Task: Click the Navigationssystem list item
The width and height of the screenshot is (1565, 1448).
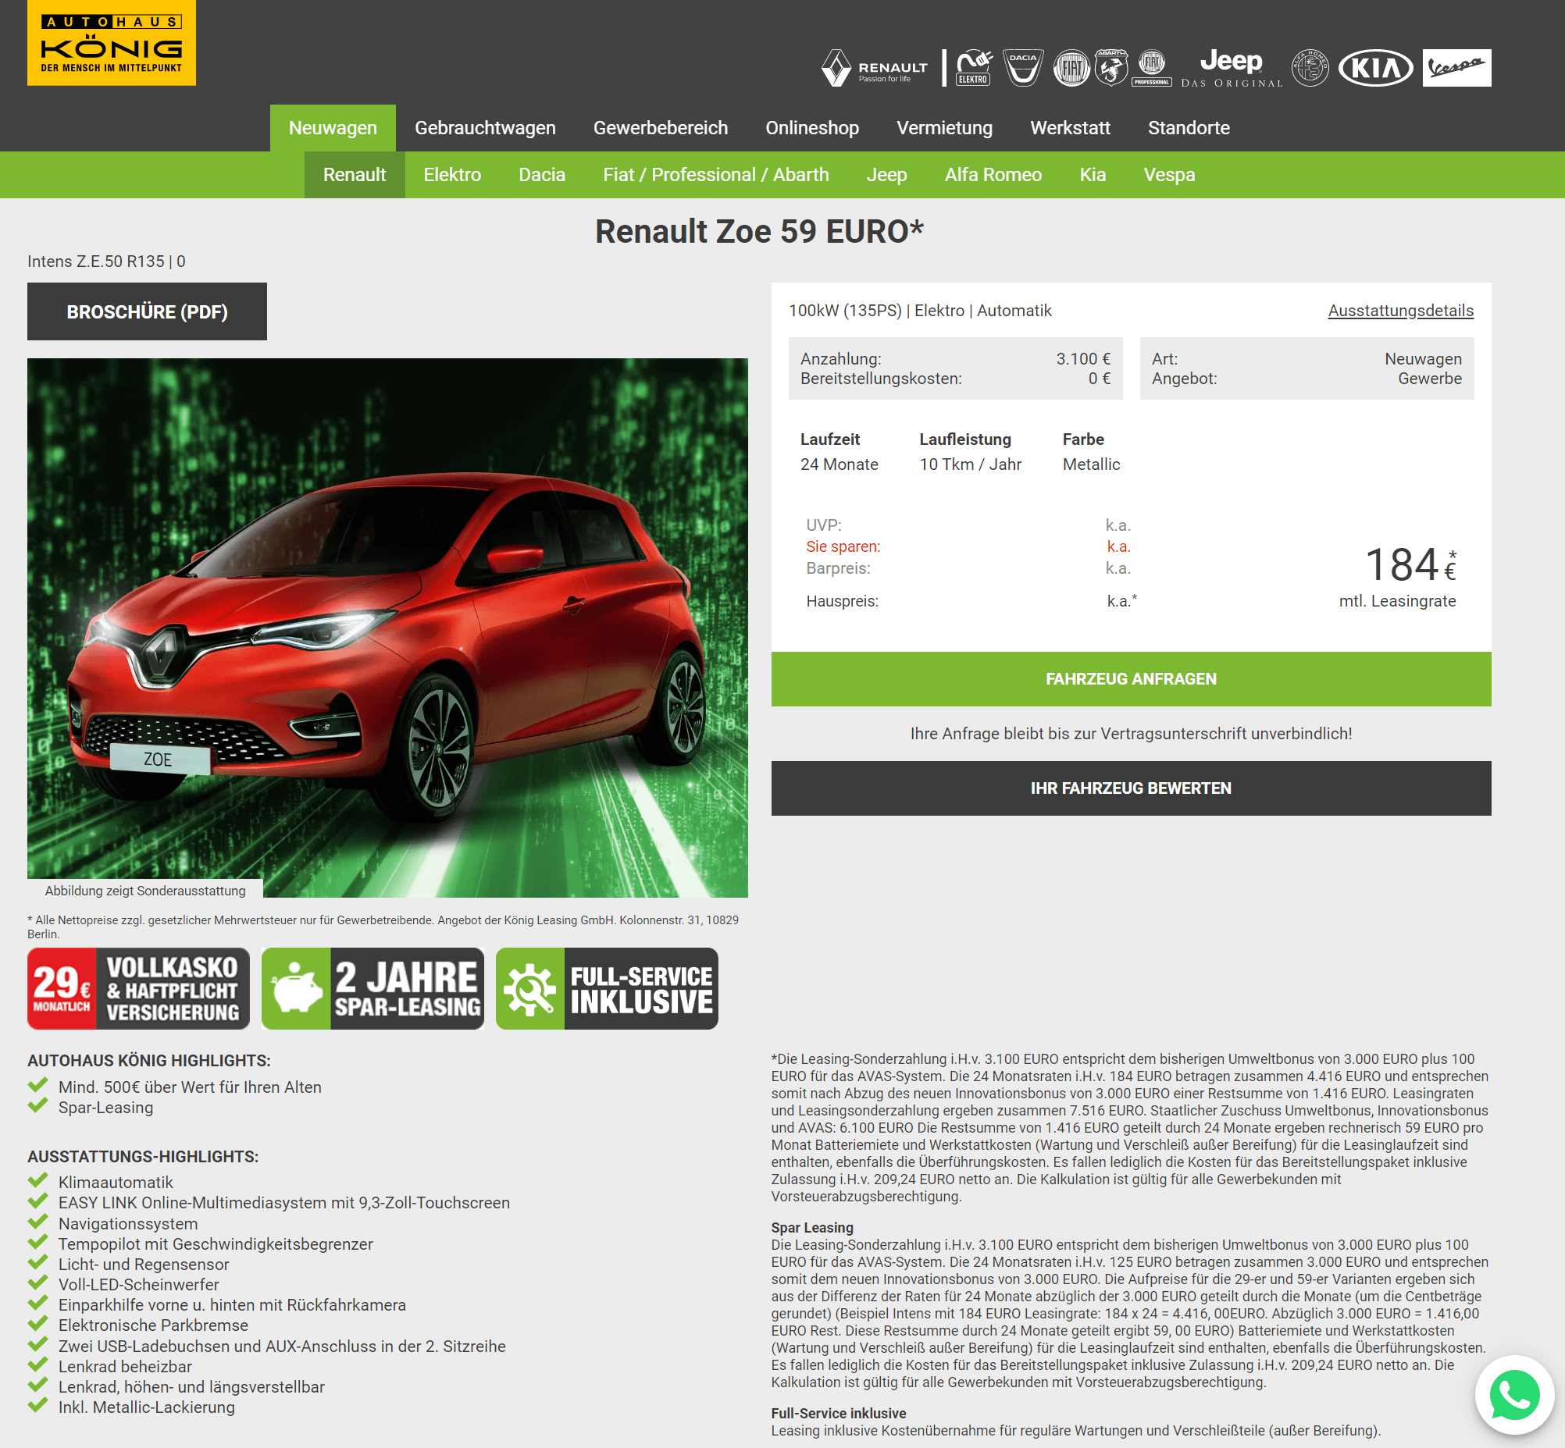Action: click(x=128, y=1224)
